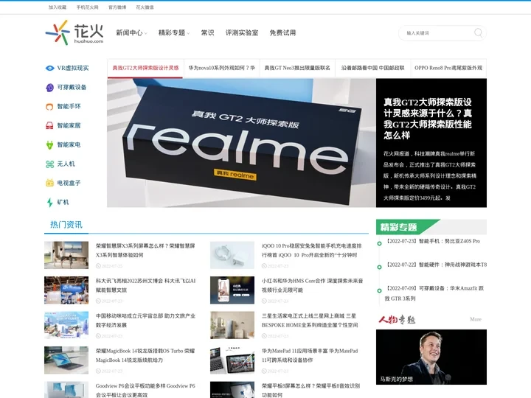Click the green bullet beside 2022-07-22 topic
This screenshot has width=531, height=398.
(x=379, y=267)
